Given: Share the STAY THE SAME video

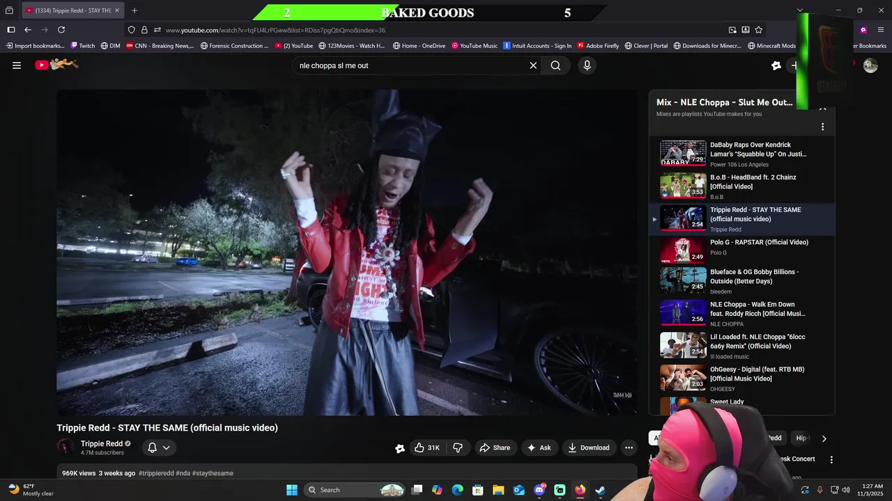Looking at the screenshot, I should [495, 447].
